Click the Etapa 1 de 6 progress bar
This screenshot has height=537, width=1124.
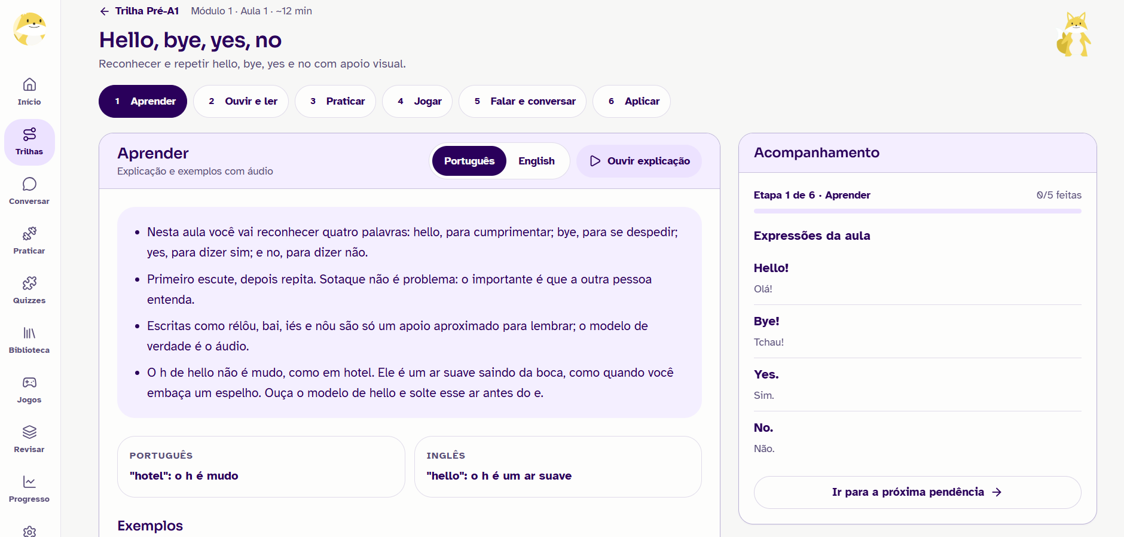coord(917,211)
